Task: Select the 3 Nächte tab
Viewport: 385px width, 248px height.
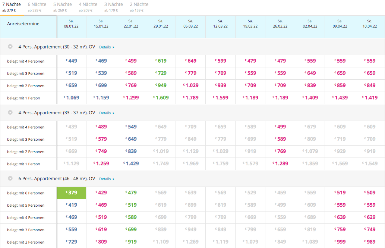Action: [113, 7]
